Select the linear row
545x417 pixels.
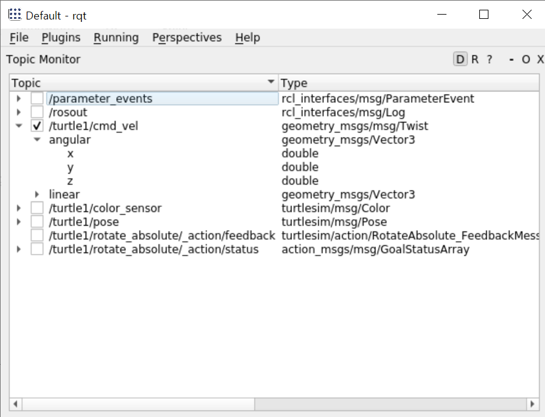(64, 194)
